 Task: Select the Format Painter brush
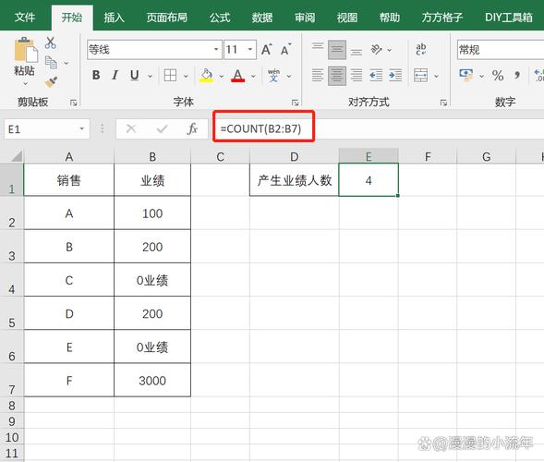52,82
